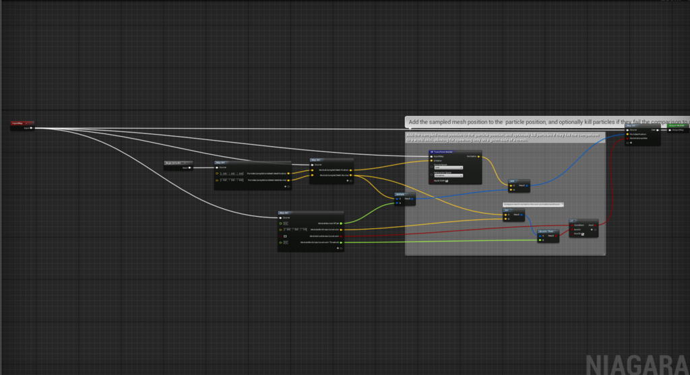Open the Source Space dropdown
The image size is (690, 375).
point(448,168)
